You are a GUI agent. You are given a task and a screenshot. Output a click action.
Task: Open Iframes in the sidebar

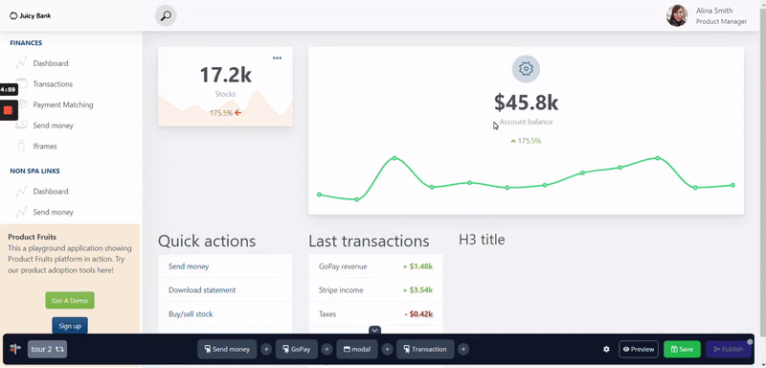pos(45,146)
